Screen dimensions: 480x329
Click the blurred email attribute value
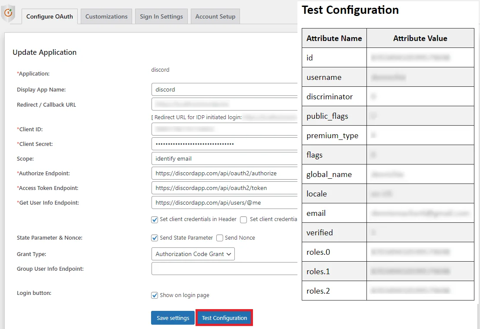420,213
